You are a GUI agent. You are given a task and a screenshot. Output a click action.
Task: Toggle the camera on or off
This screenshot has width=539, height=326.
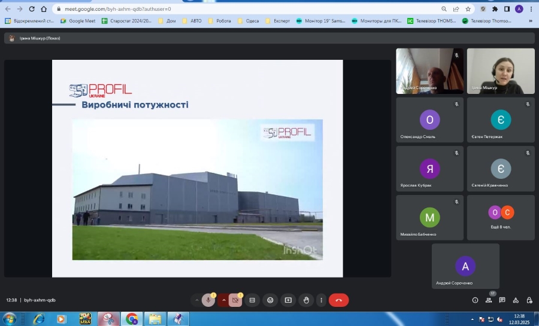click(235, 300)
